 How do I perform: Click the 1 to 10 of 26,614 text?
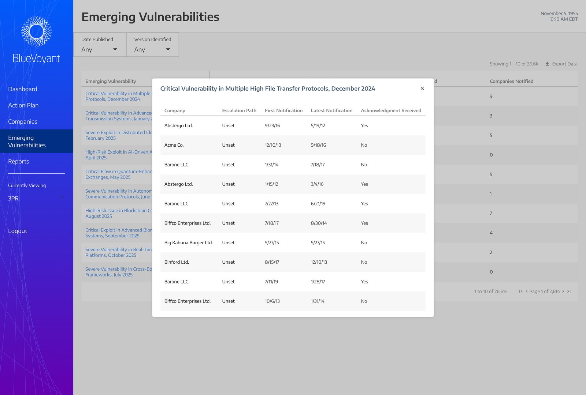click(491, 291)
